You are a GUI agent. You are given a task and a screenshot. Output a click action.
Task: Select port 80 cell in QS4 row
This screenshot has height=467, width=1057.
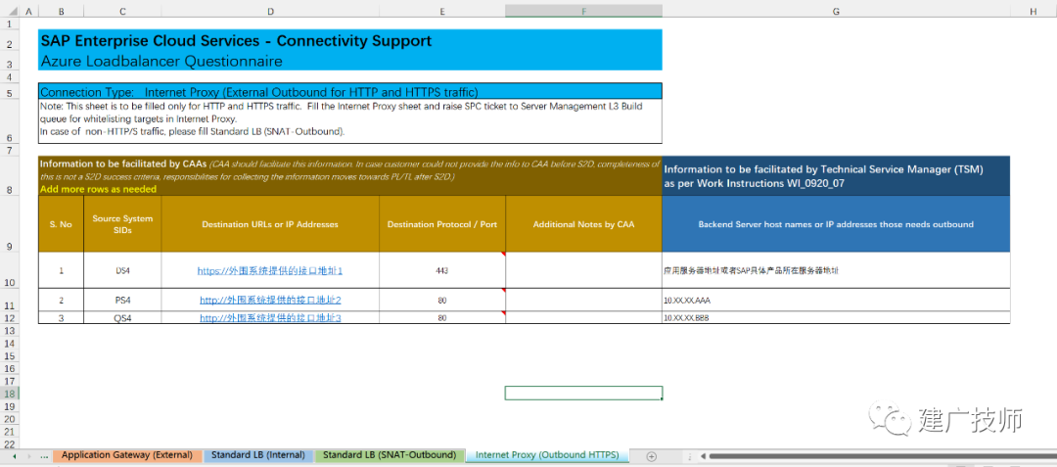(x=442, y=317)
